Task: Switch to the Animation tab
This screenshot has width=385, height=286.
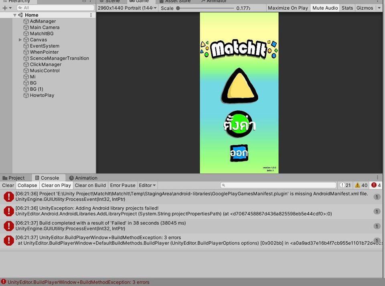Action: (83, 178)
